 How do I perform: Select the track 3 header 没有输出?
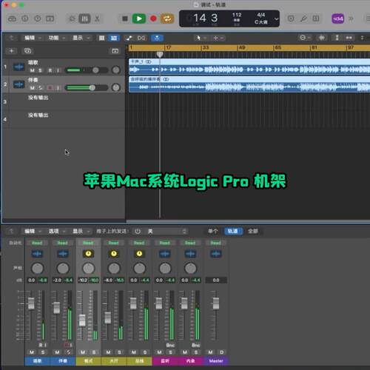(x=64, y=101)
